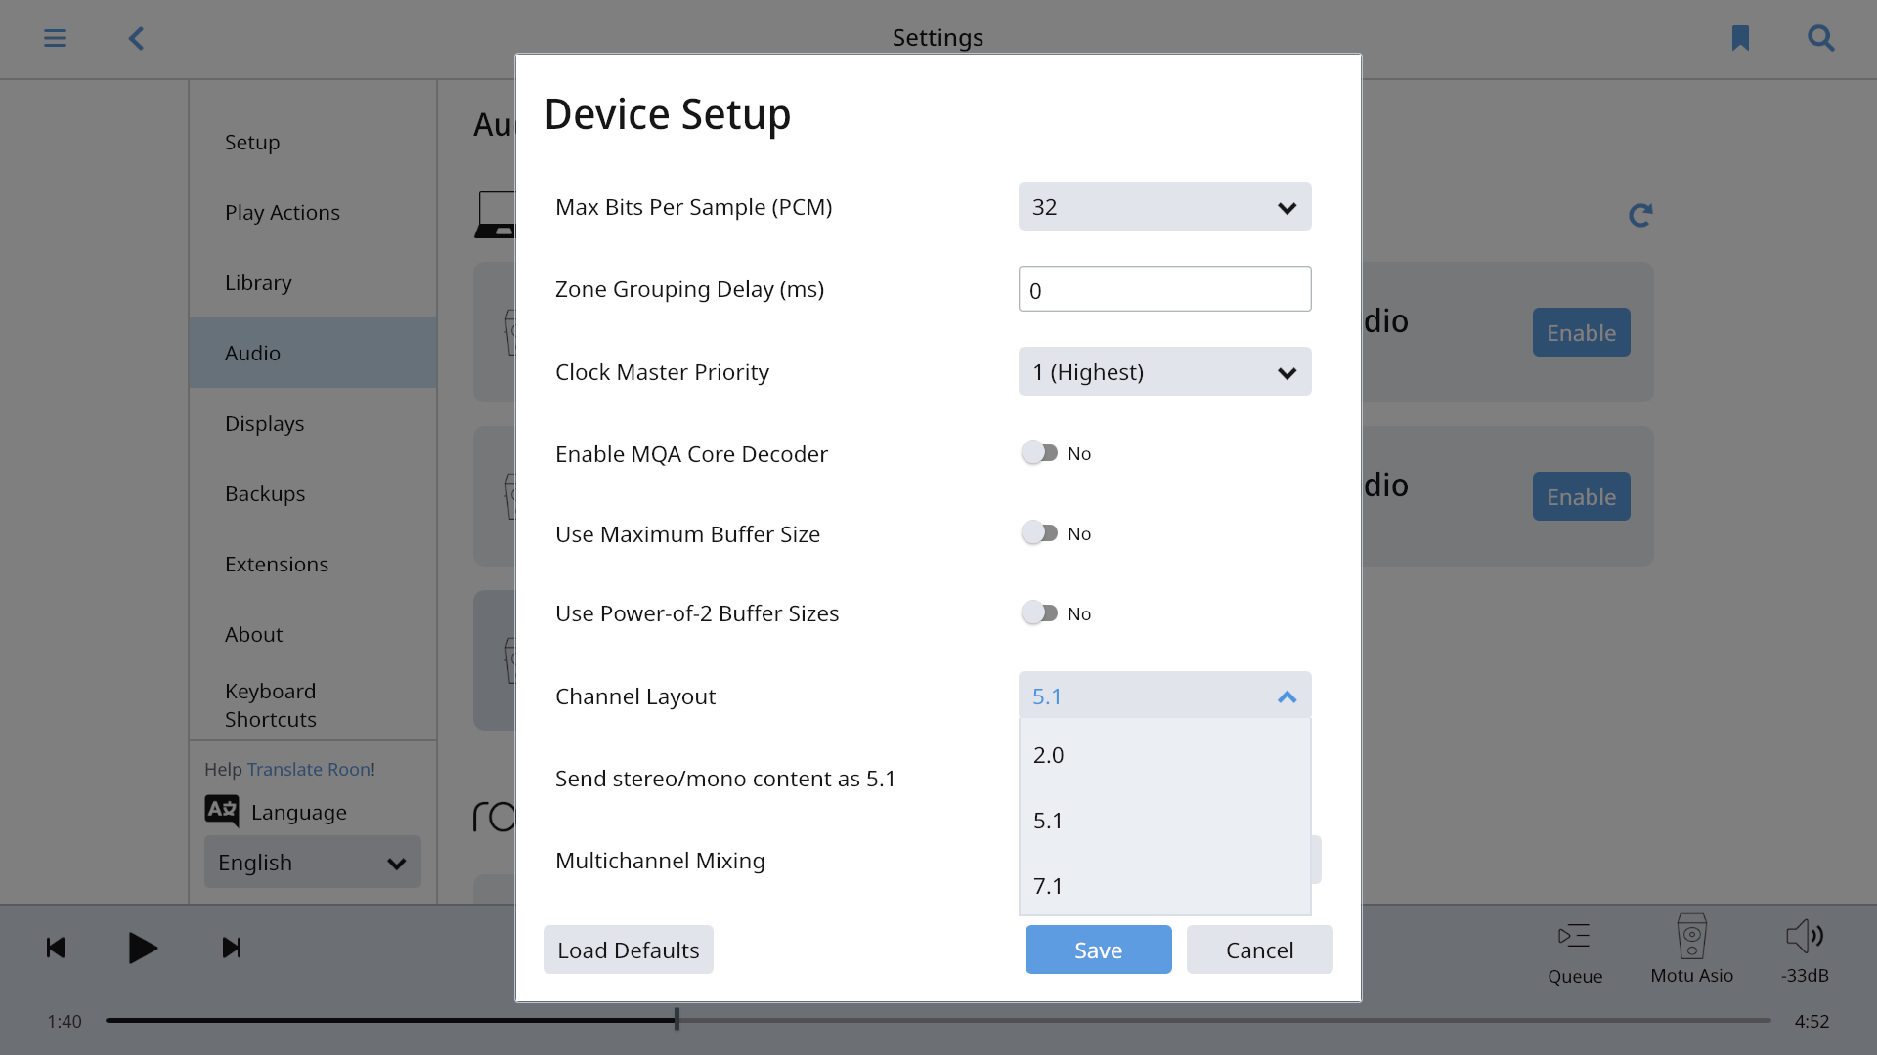
Task: Click the Motu Asio zone icon
Action: point(1691,937)
